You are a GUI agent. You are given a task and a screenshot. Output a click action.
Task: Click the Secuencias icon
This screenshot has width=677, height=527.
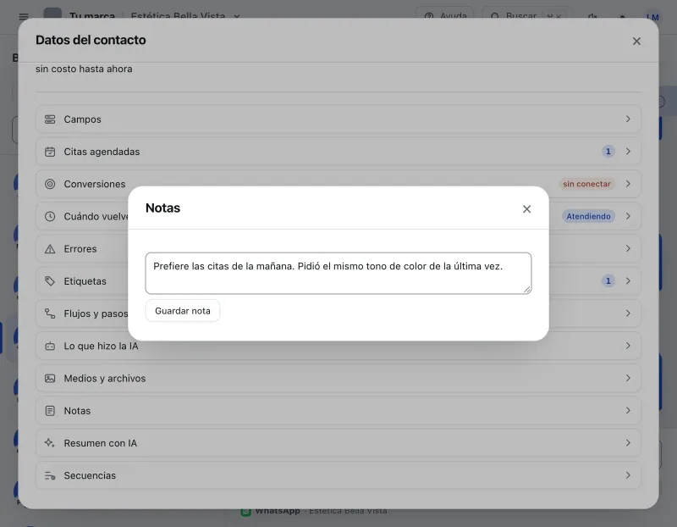50,475
